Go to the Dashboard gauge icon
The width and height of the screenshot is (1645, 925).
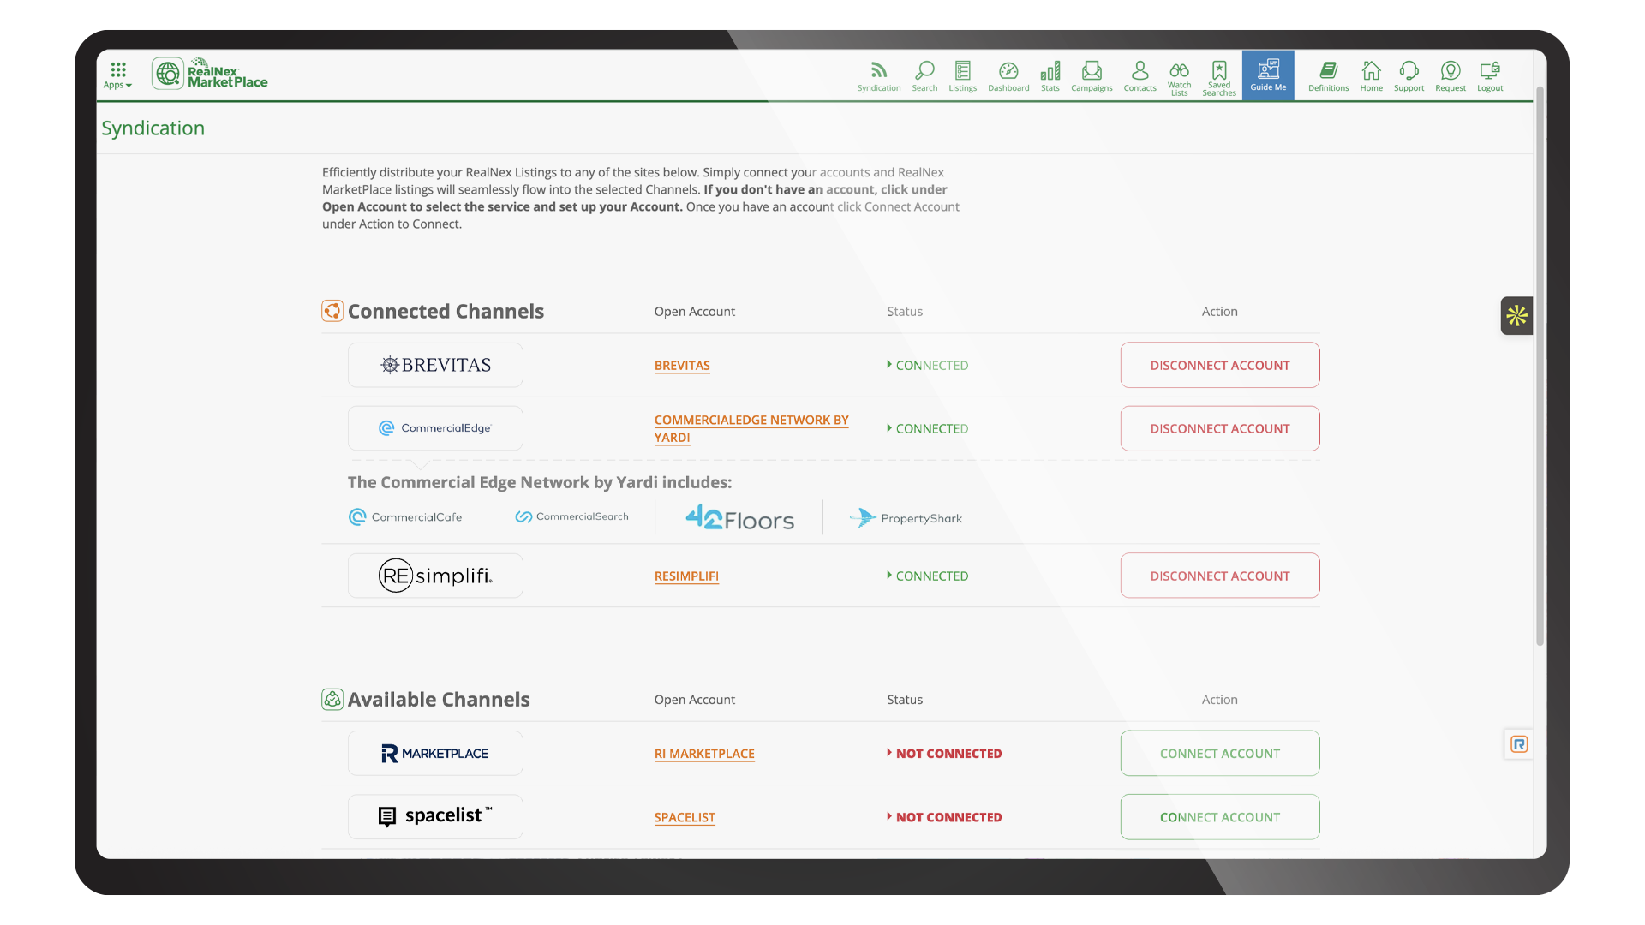[1008, 76]
